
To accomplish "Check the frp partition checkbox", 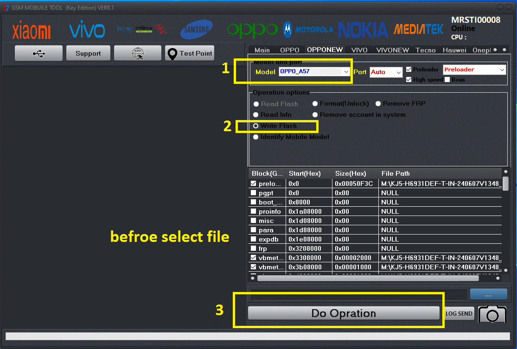I will 253,248.
